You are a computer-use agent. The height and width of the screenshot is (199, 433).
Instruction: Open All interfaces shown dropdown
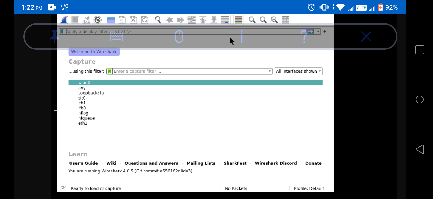click(298, 71)
